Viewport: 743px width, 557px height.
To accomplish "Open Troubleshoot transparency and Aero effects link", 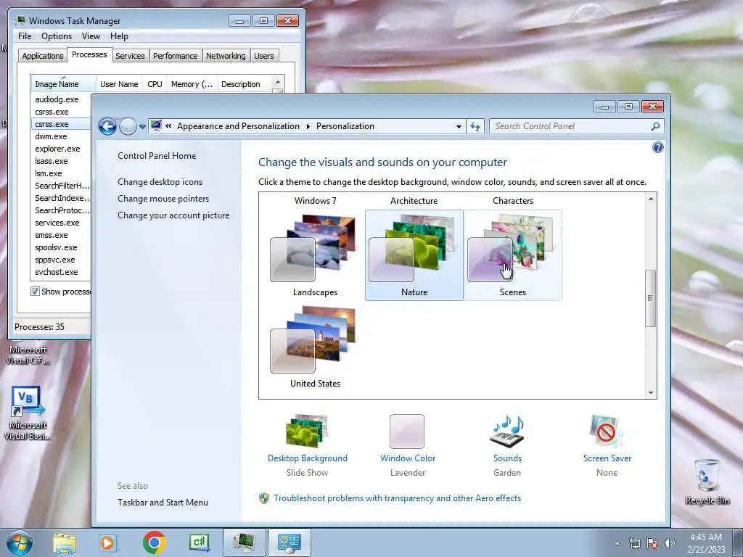I will click(x=397, y=498).
